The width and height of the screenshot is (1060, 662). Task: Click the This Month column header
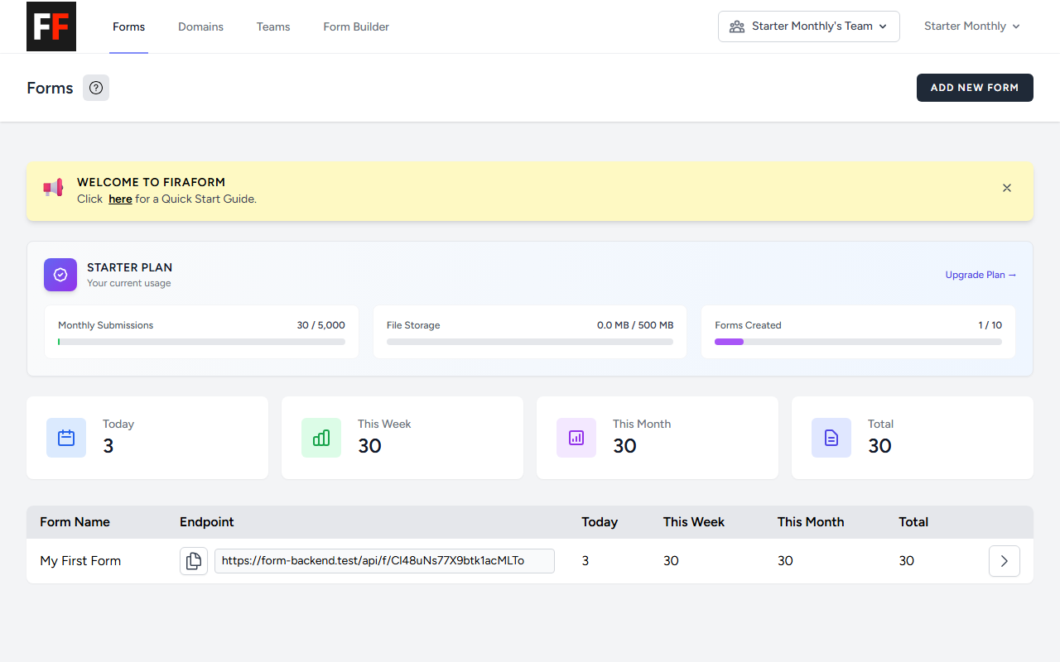(811, 522)
